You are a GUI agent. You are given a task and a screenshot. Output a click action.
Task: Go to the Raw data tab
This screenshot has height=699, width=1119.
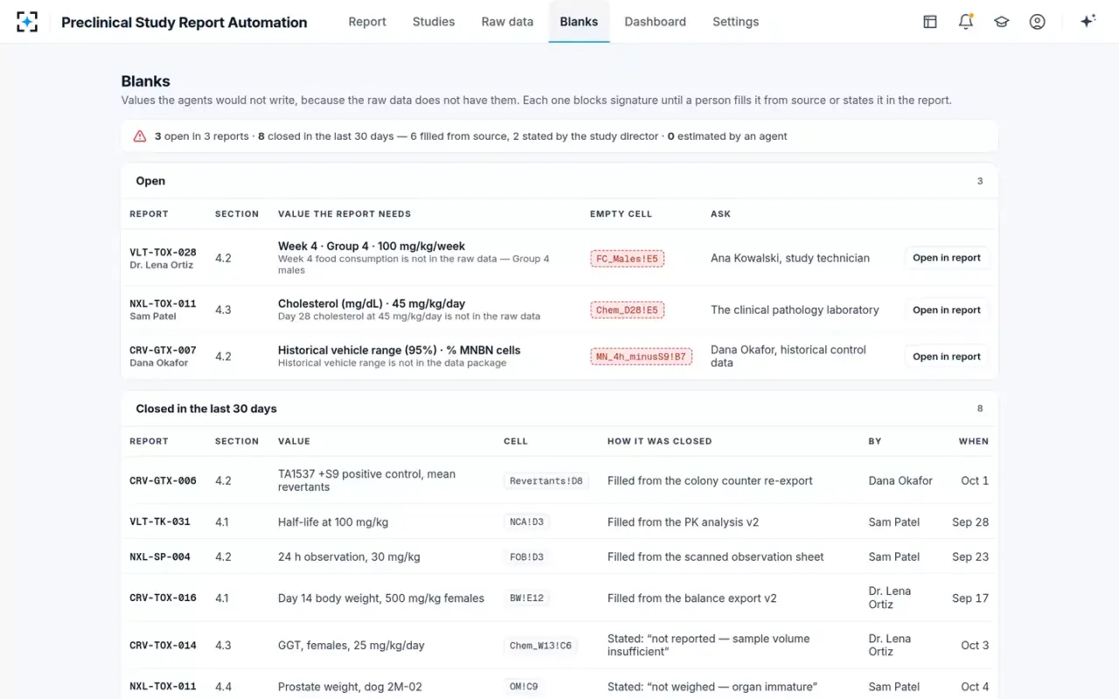pyautogui.click(x=507, y=22)
